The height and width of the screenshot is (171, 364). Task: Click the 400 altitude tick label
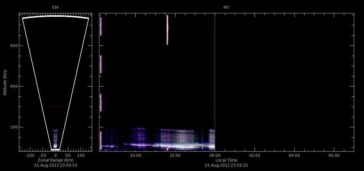pos(14,86)
